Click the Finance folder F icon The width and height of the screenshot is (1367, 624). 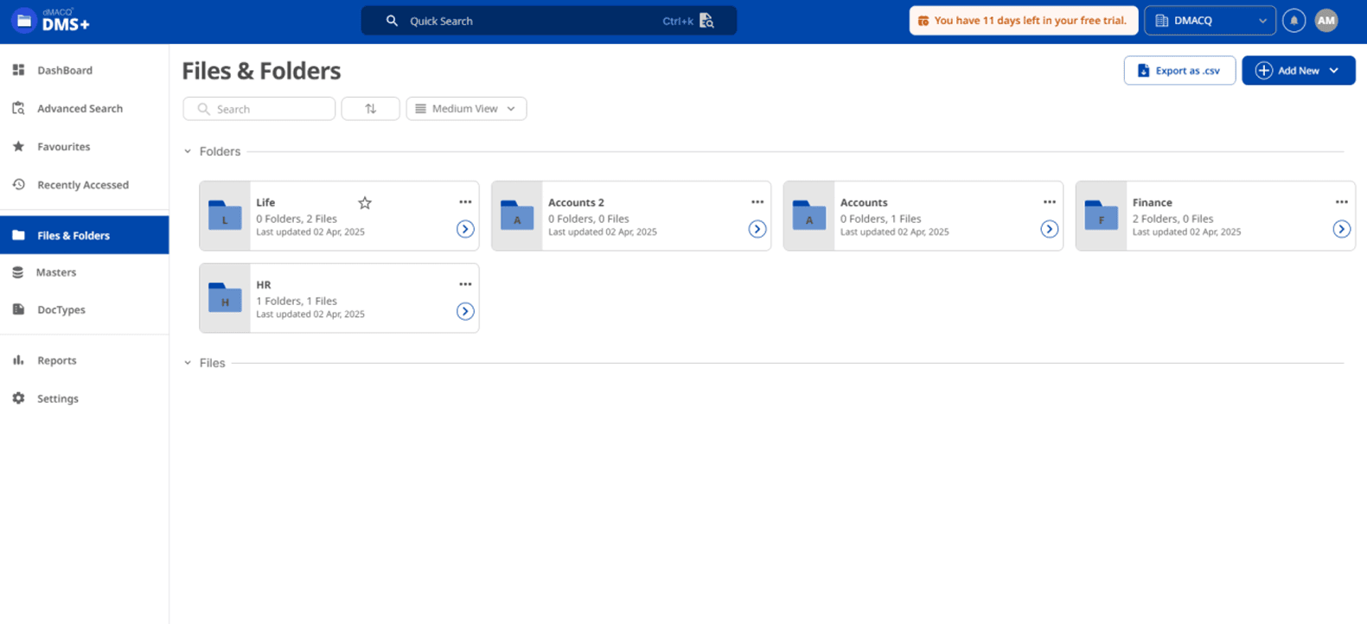(x=1102, y=215)
